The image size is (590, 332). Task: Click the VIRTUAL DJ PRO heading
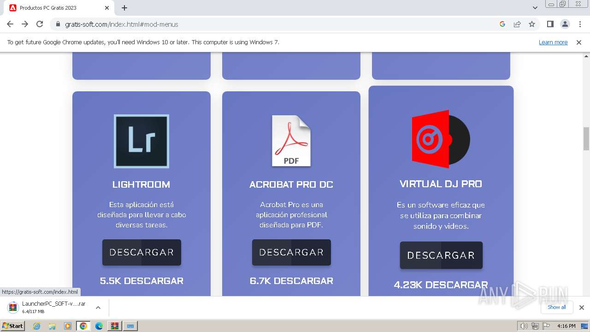click(441, 184)
